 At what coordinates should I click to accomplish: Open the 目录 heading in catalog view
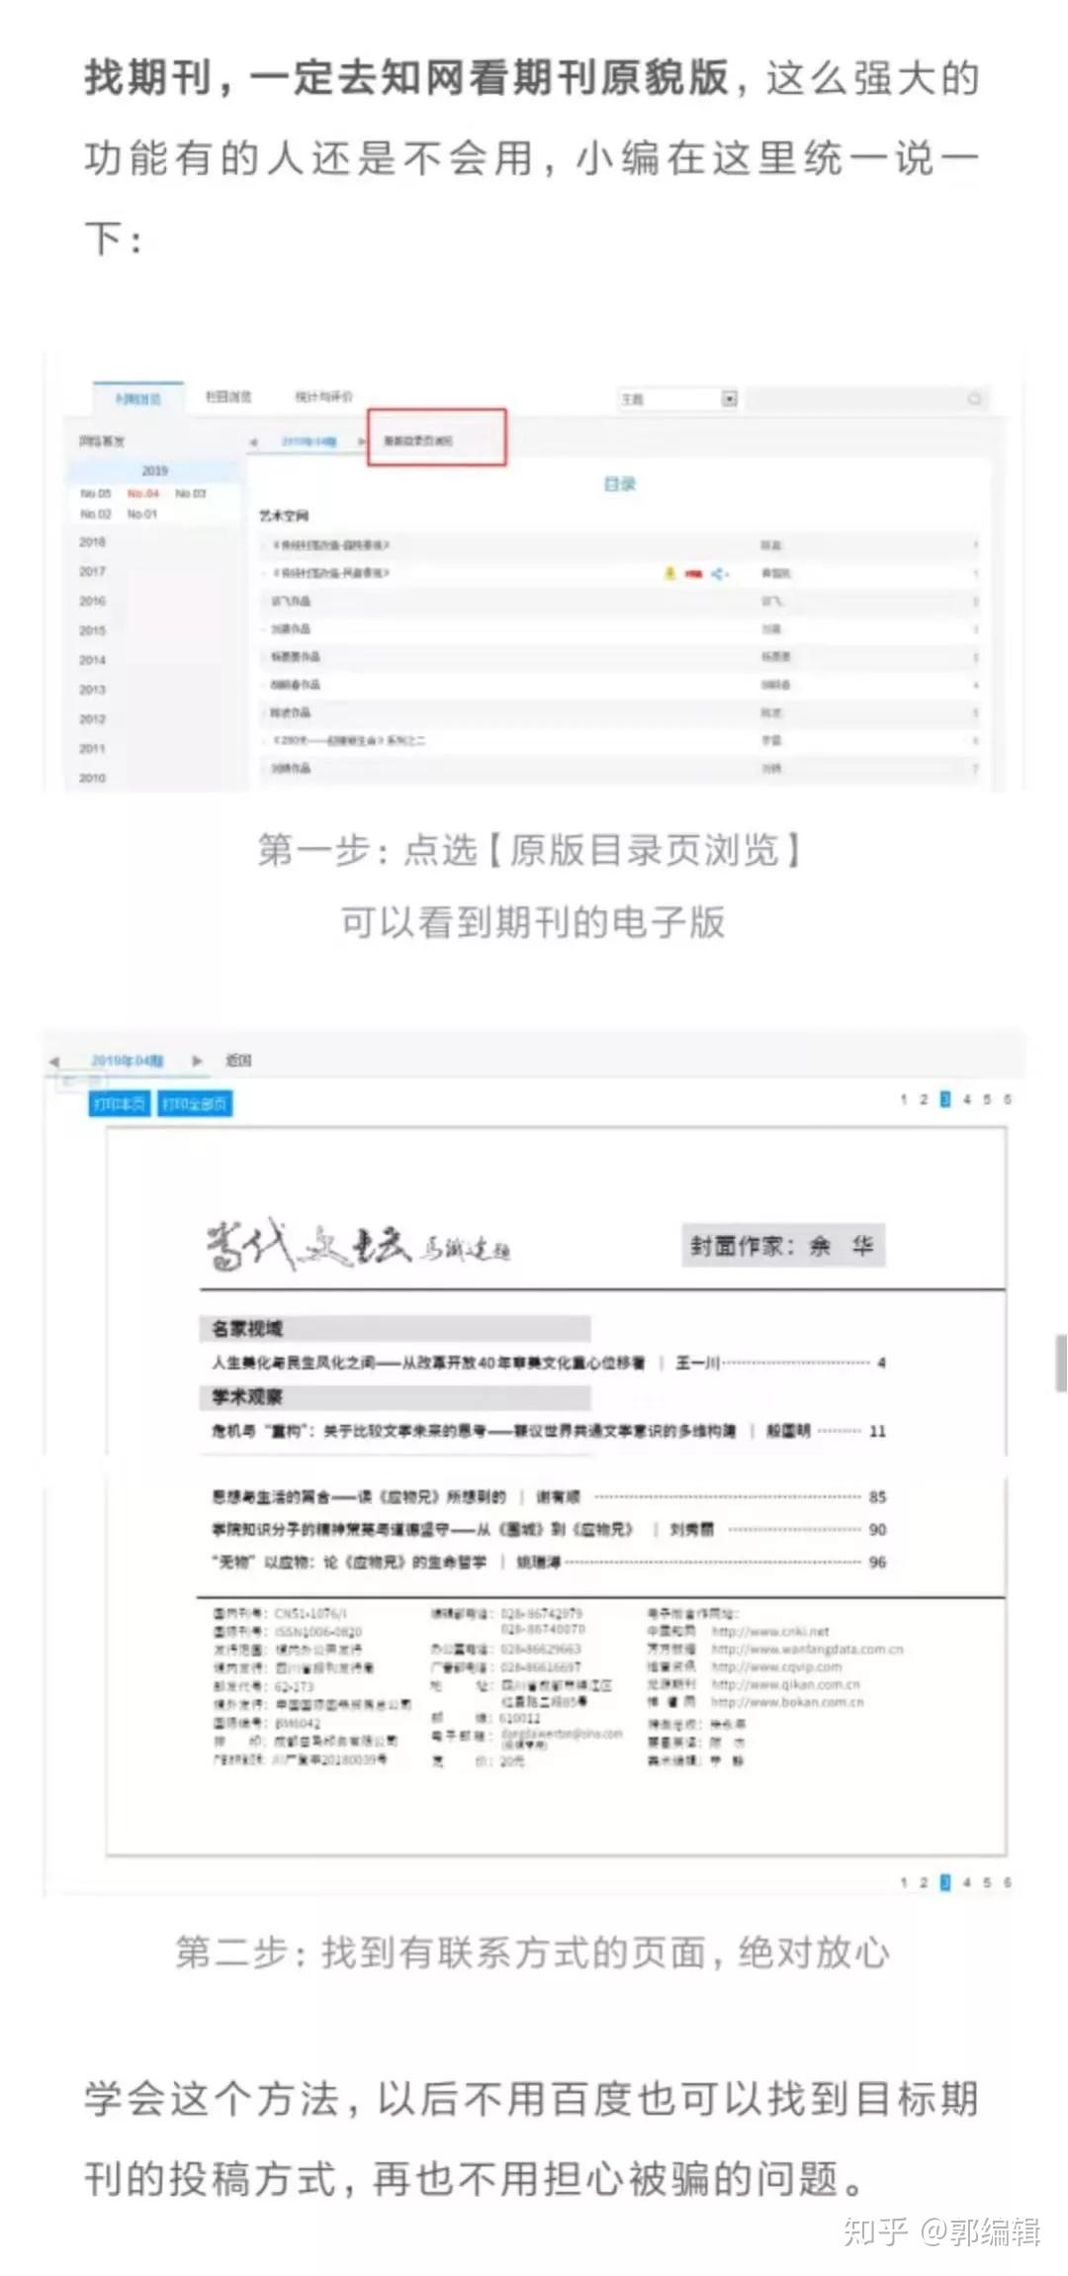(620, 484)
